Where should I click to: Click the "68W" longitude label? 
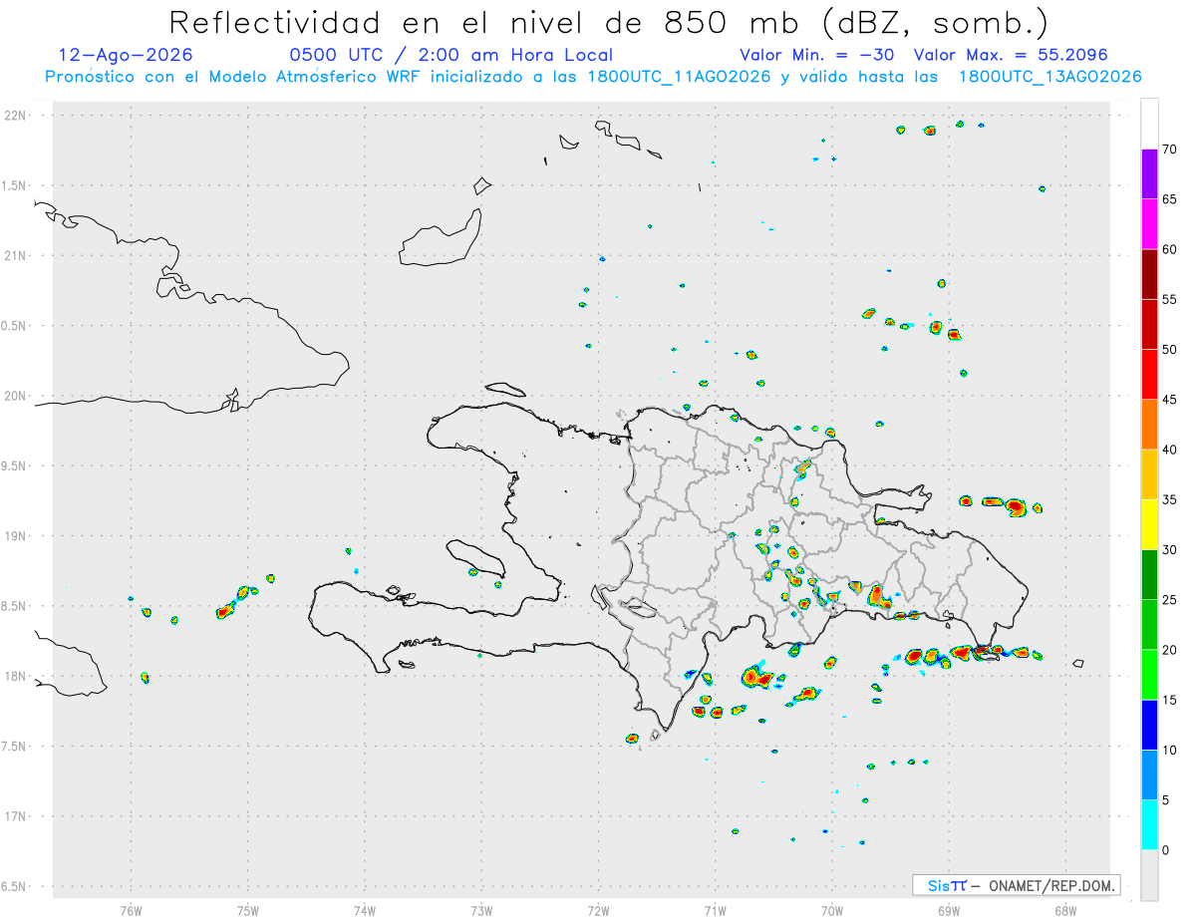click(x=1065, y=911)
